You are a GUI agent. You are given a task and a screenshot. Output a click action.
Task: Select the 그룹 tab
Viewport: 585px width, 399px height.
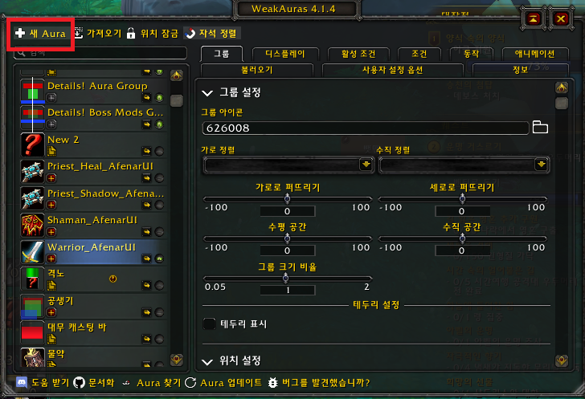222,54
